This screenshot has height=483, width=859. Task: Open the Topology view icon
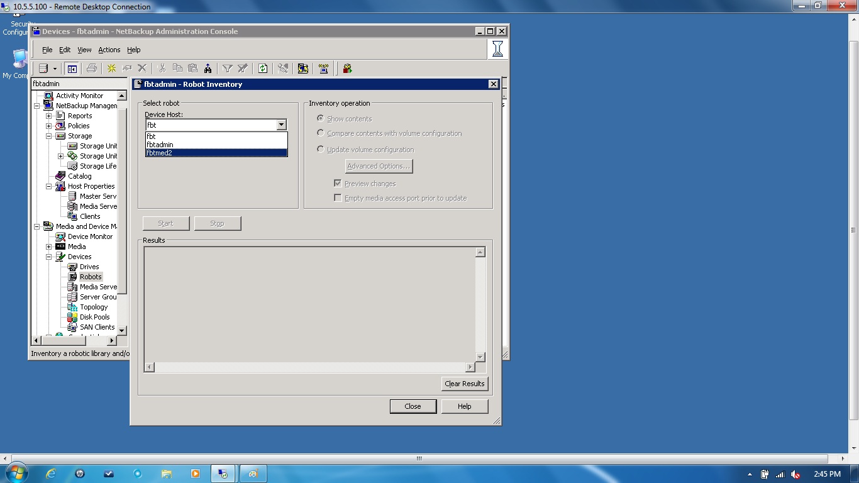(71, 307)
